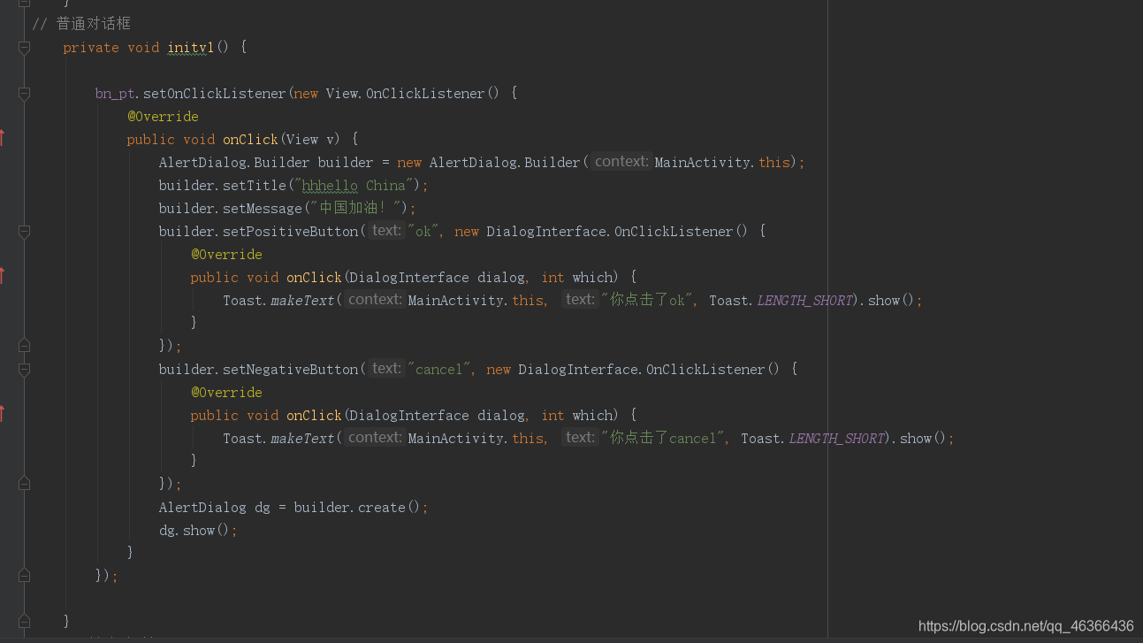Screen dimensions: 1143x643
Task: Click MainActivity.this in the AlertDialog.Builder line
Action: tap(722, 163)
